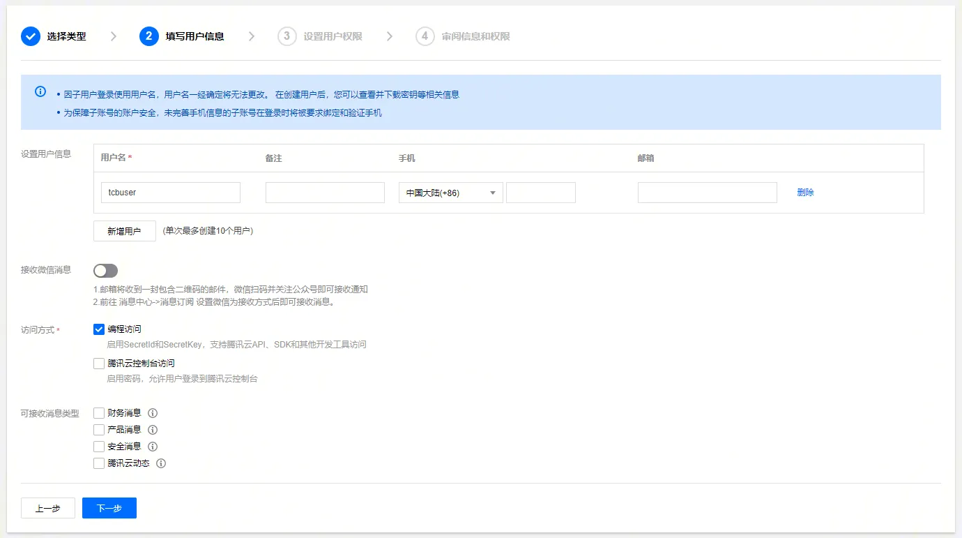Screen dimensions: 962x538
Task: Click the step 2 circle icon 填写用户信息
Action: click(149, 36)
